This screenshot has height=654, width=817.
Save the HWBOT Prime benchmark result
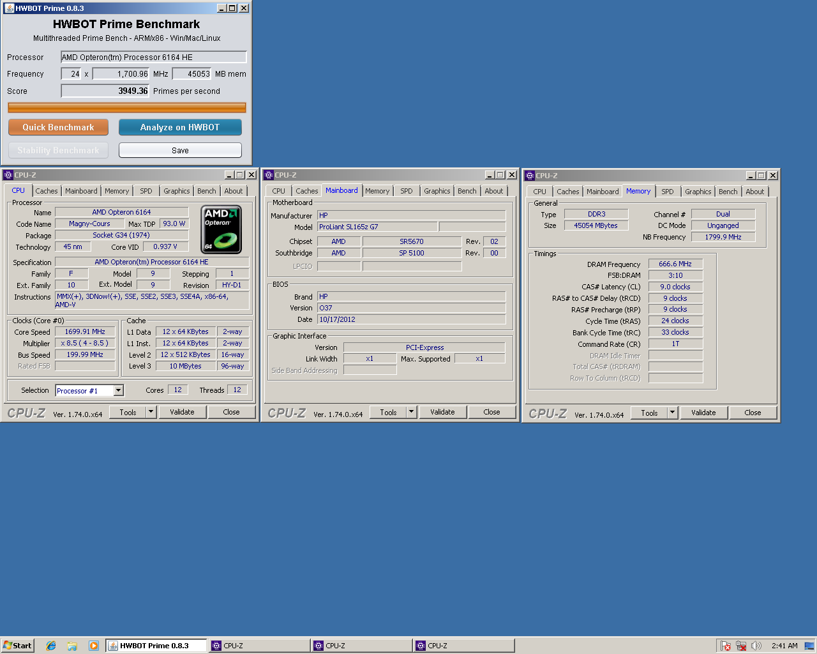(x=180, y=150)
